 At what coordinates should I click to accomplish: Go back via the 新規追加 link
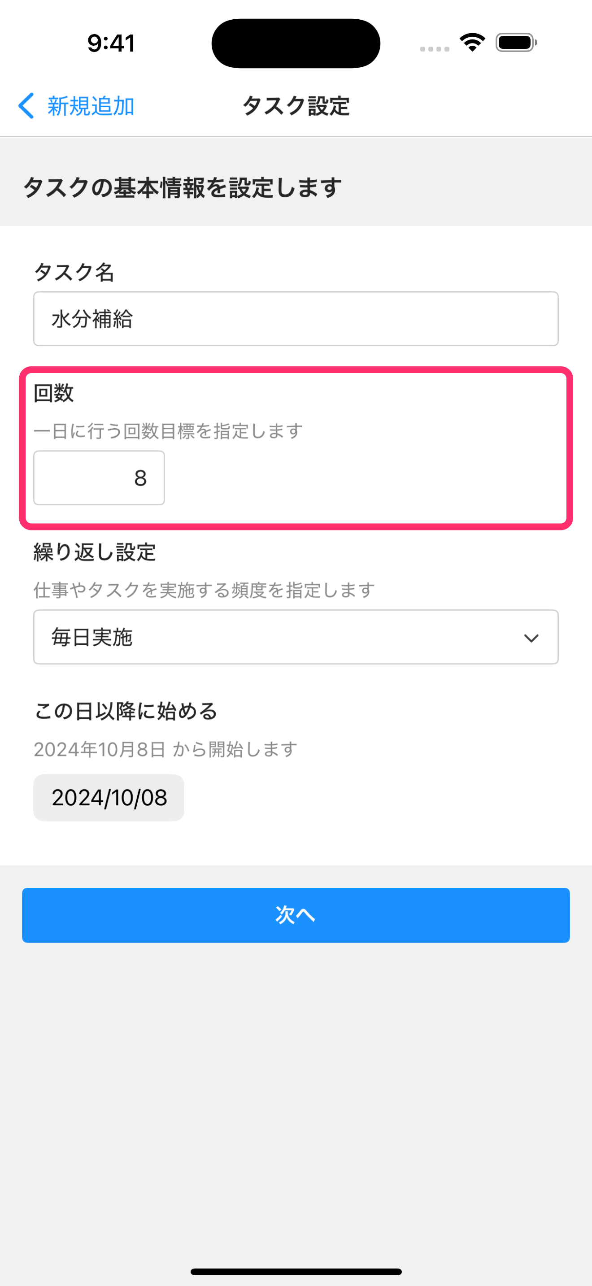coord(90,106)
